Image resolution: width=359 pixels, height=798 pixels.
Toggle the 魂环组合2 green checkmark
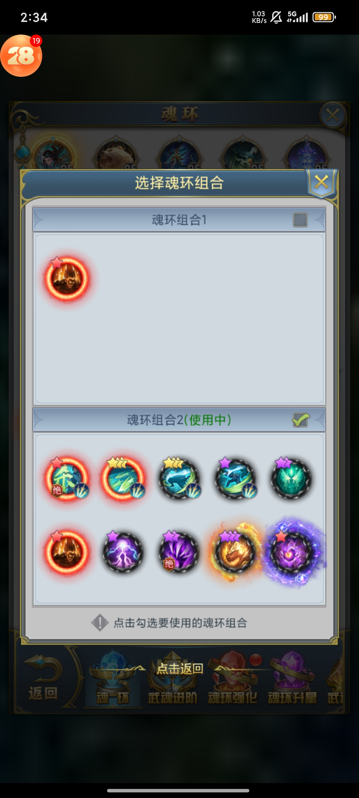pyautogui.click(x=300, y=420)
